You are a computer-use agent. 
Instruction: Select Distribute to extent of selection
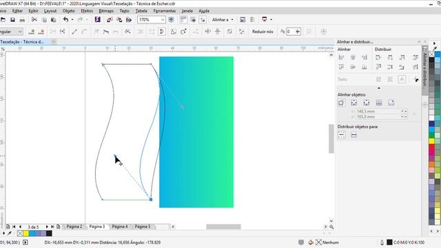click(342, 135)
